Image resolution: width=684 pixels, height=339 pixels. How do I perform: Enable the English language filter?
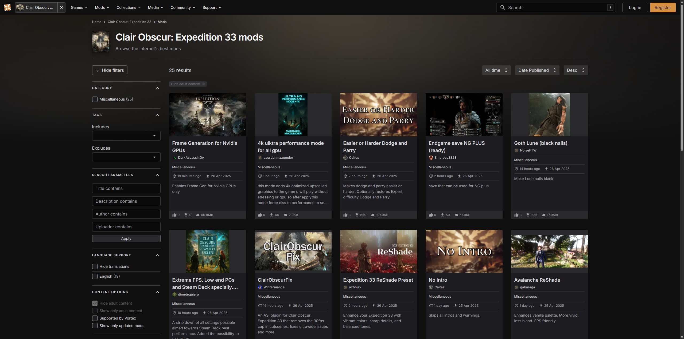[95, 276]
